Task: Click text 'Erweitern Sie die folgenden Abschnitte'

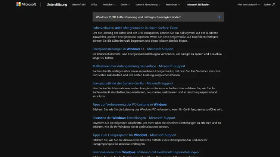Action: [117, 123]
